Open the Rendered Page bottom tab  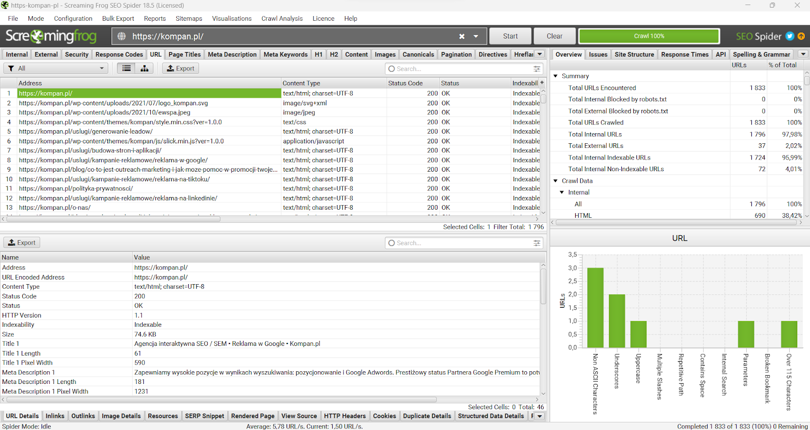(x=253, y=416)
